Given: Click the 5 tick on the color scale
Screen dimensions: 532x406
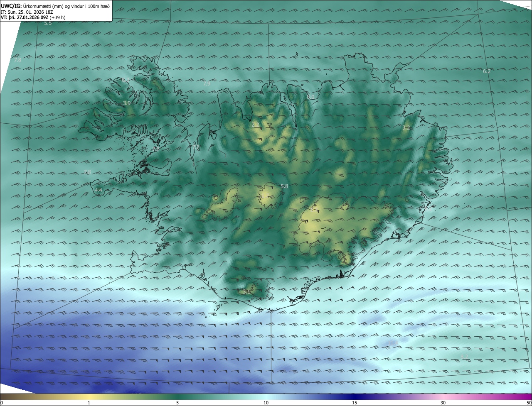Looking at the screenshot, I should pyautogui.click(x=177, y=403).
